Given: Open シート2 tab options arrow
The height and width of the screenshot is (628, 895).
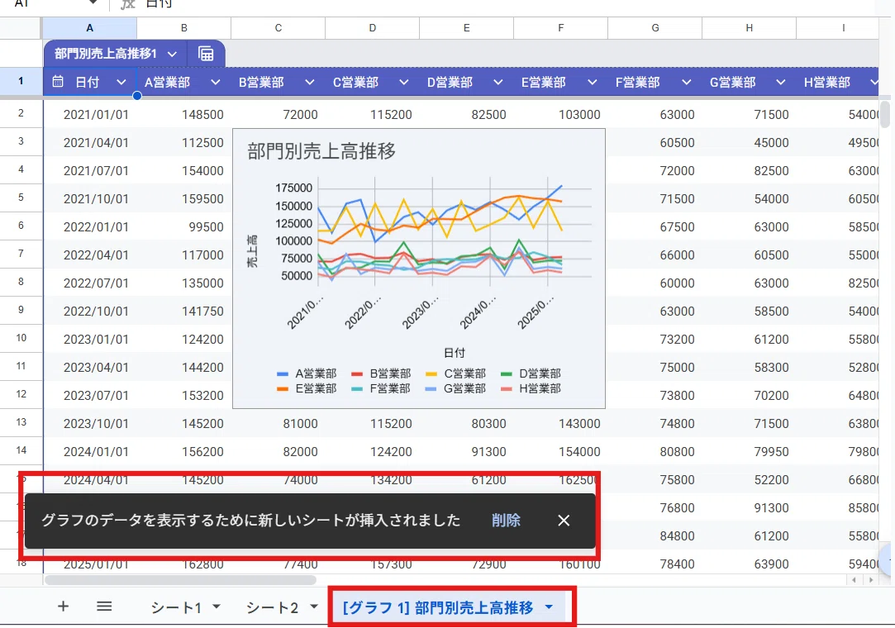Looking at the screenshot, I should click(x=313, y=607).
